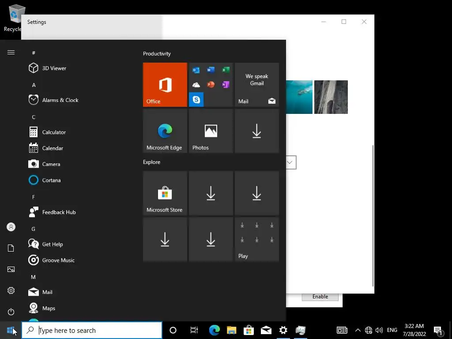Viewport: 452px width, 339px height.
Task: Open the Microsoft Store tile
Action: point(165,193)
